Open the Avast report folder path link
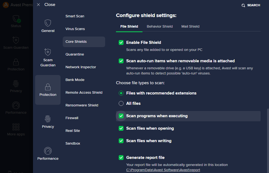269x173 pixels. [x=163, y=170]
